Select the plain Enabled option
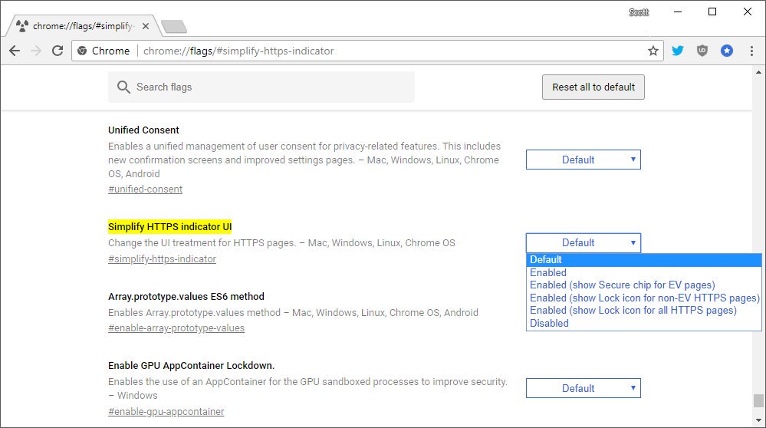This screenshot has width=766, height=428. [x=548, y=272]
